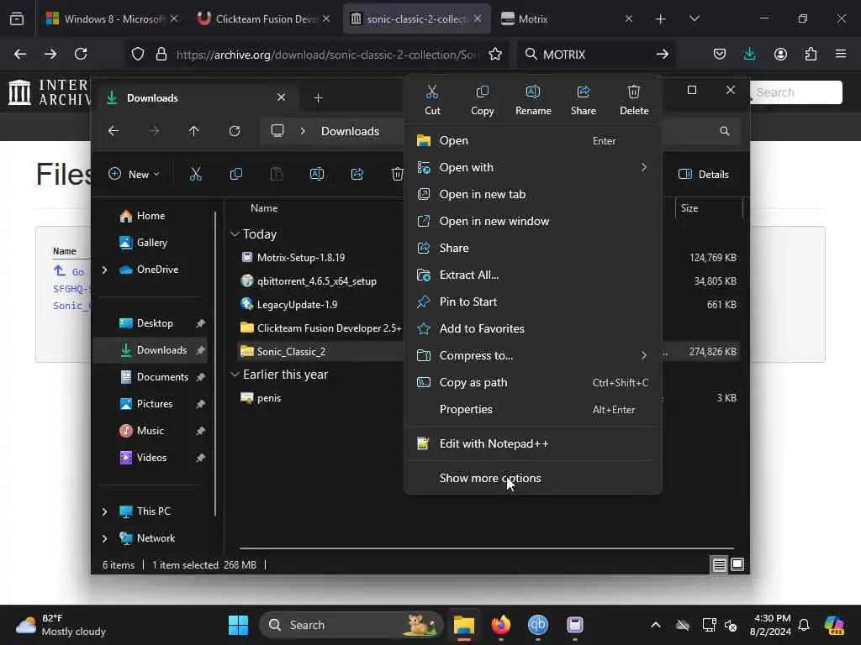Go up one folder level in Explorer

pyautogui.click(x=194, y=131)
